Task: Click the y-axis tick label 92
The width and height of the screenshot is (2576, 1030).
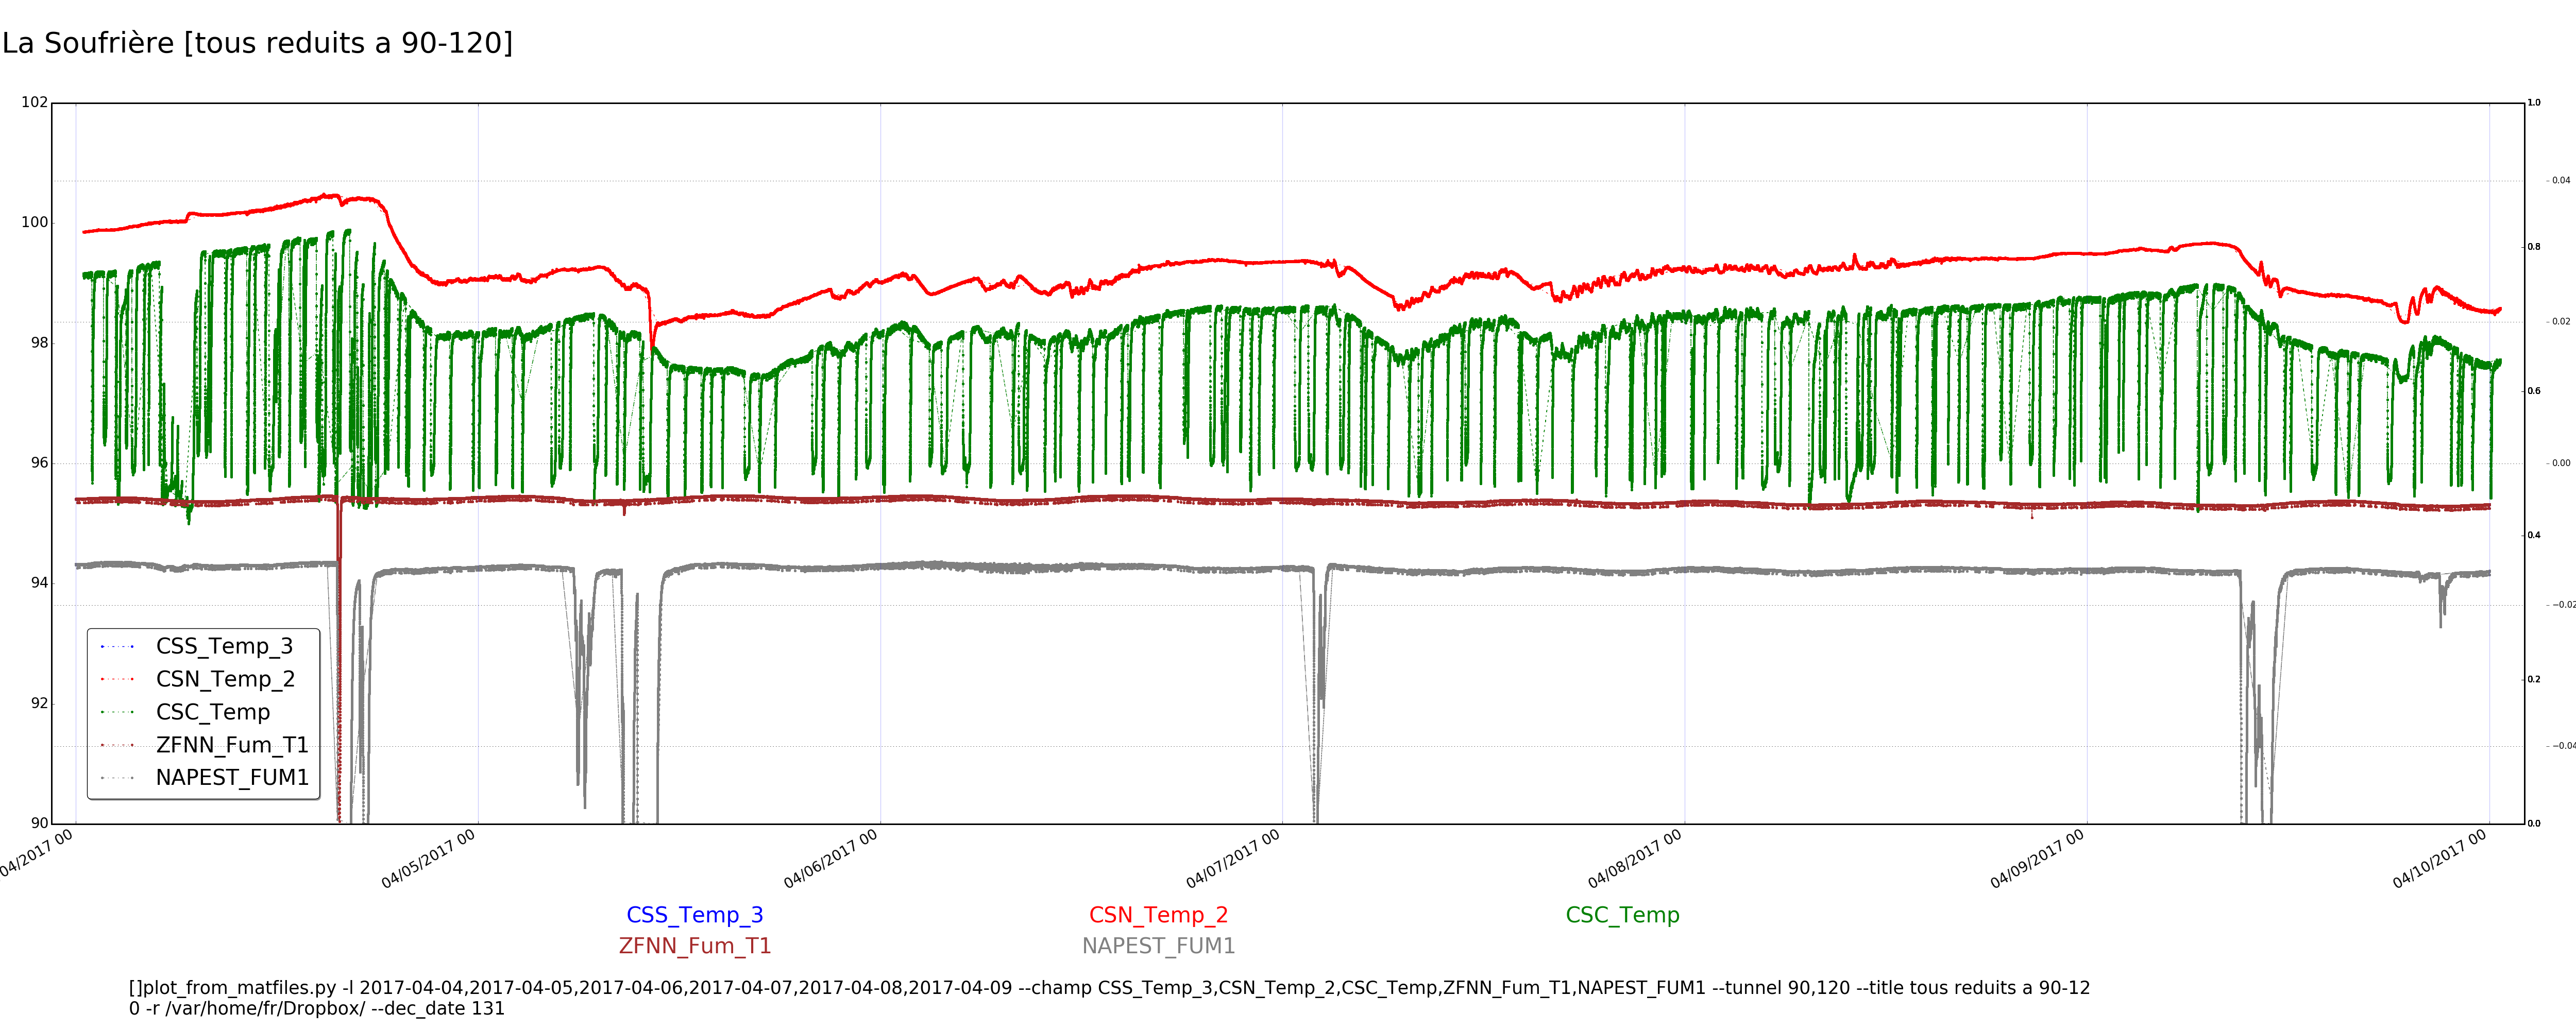Action: coord(39,703)
